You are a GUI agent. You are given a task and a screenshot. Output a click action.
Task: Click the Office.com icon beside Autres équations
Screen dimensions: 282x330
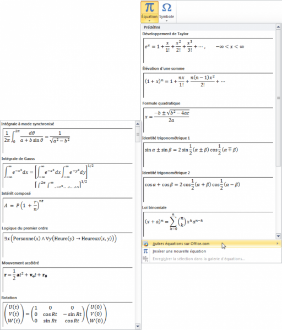pos(145,244)
